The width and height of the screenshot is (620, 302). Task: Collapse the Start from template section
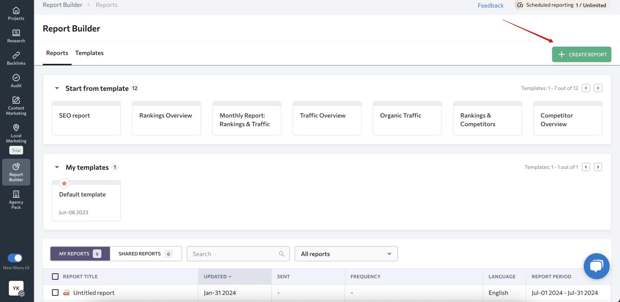(x=57, y=88)
